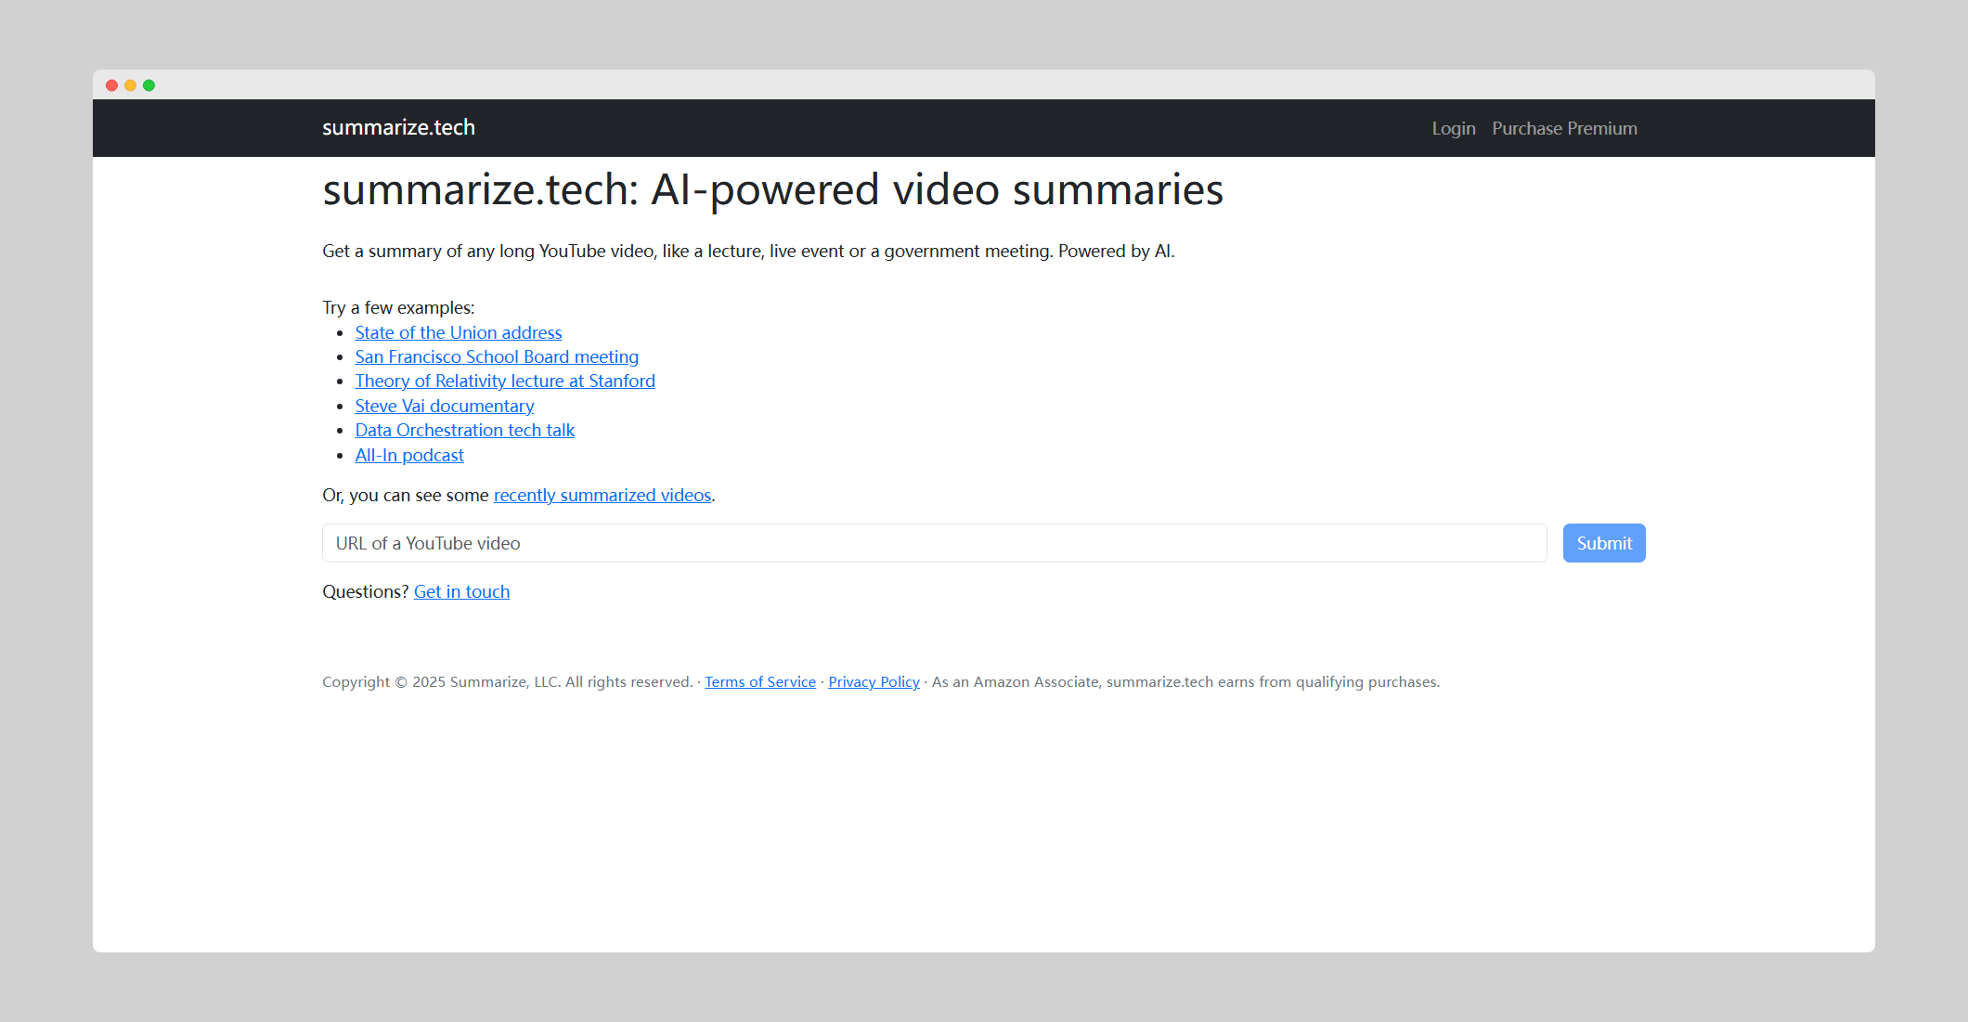Click the Get in touch link
The image size is (1968, 1022).
461,591
